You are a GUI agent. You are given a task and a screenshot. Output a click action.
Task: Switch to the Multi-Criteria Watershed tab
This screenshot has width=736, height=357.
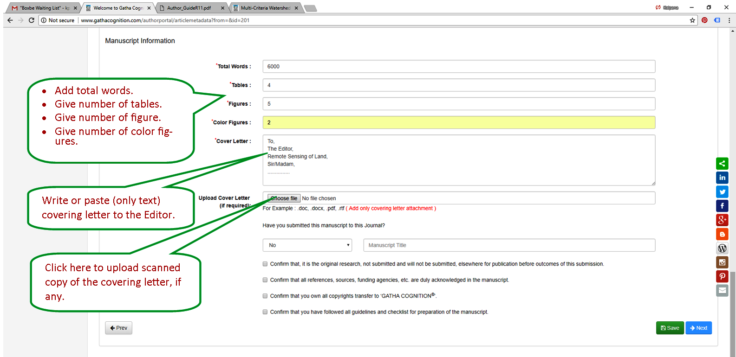click(265, 8)
